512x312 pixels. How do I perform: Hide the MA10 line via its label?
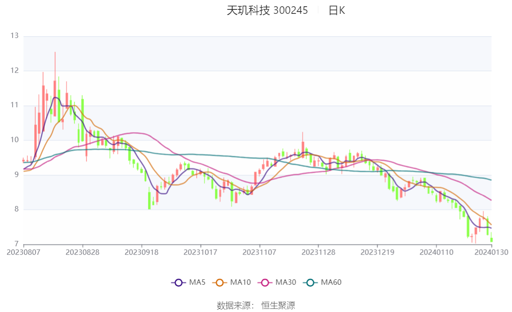[240, 282]
